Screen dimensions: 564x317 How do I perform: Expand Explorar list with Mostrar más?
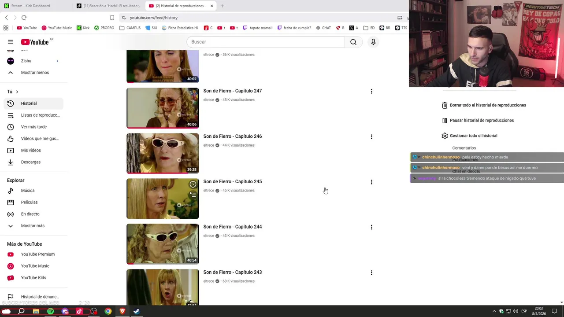coord(33,226)
